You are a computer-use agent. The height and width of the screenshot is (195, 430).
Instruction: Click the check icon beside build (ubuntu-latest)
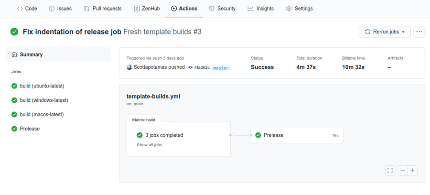click(14, 86)
